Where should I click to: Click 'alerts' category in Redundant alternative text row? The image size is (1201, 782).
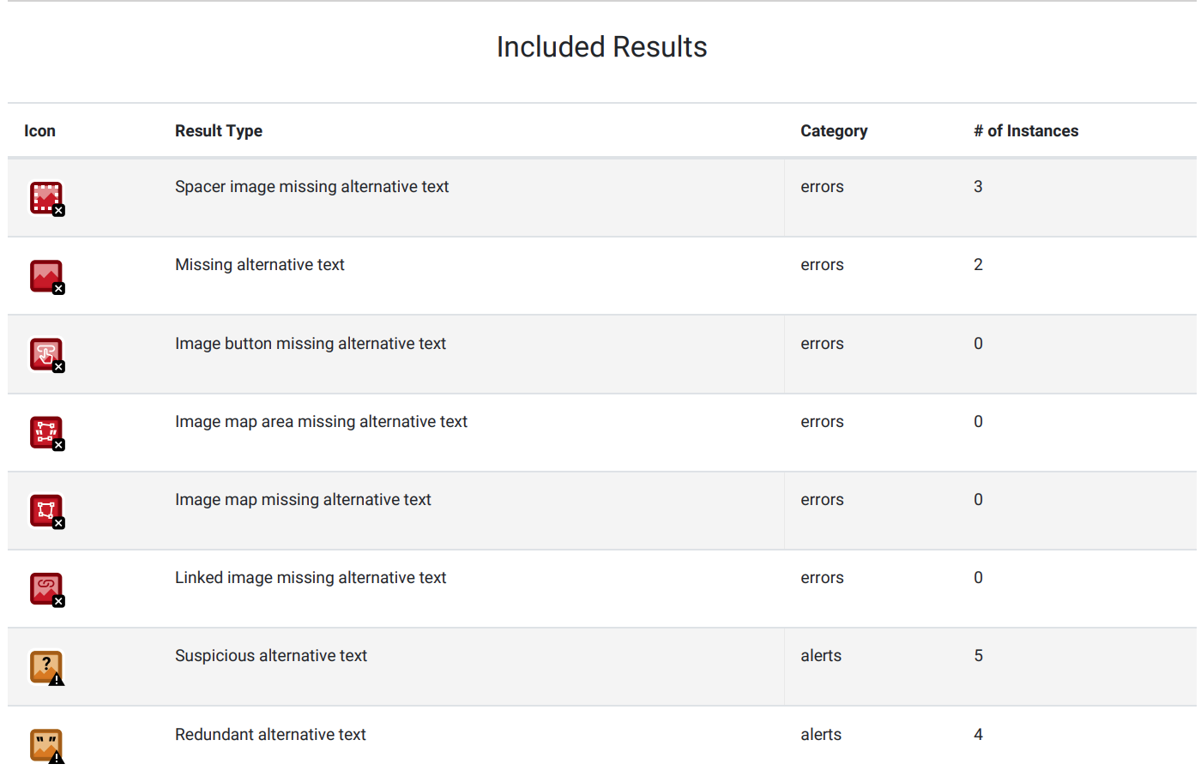821,735
